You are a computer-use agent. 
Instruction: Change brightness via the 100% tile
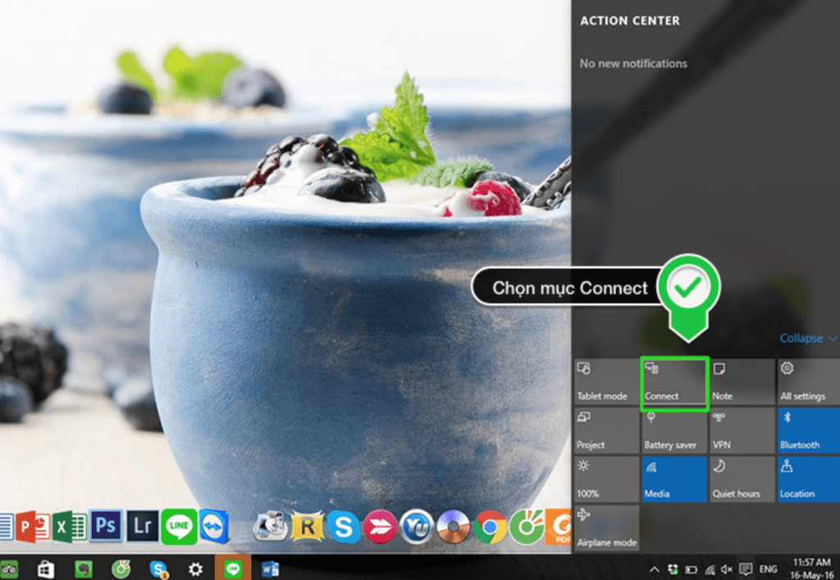(x=606, y=479)
